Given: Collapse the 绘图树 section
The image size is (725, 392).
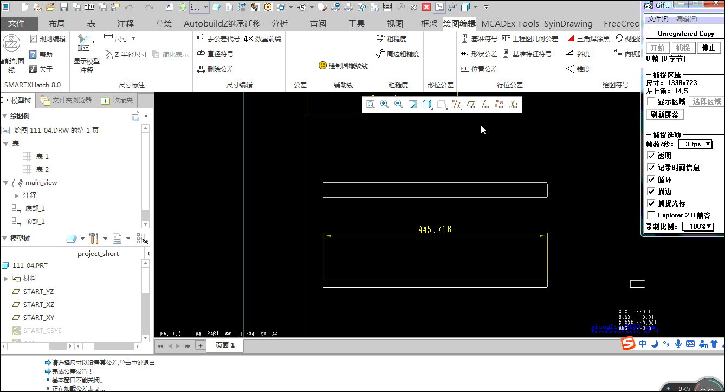Looking at the screenshot, I should [x=5, y=116].
